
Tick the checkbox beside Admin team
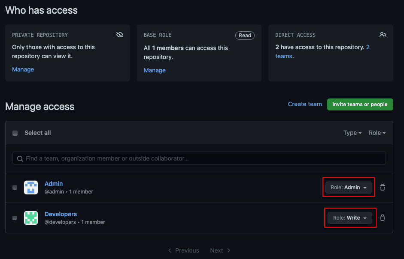point(15,188)
